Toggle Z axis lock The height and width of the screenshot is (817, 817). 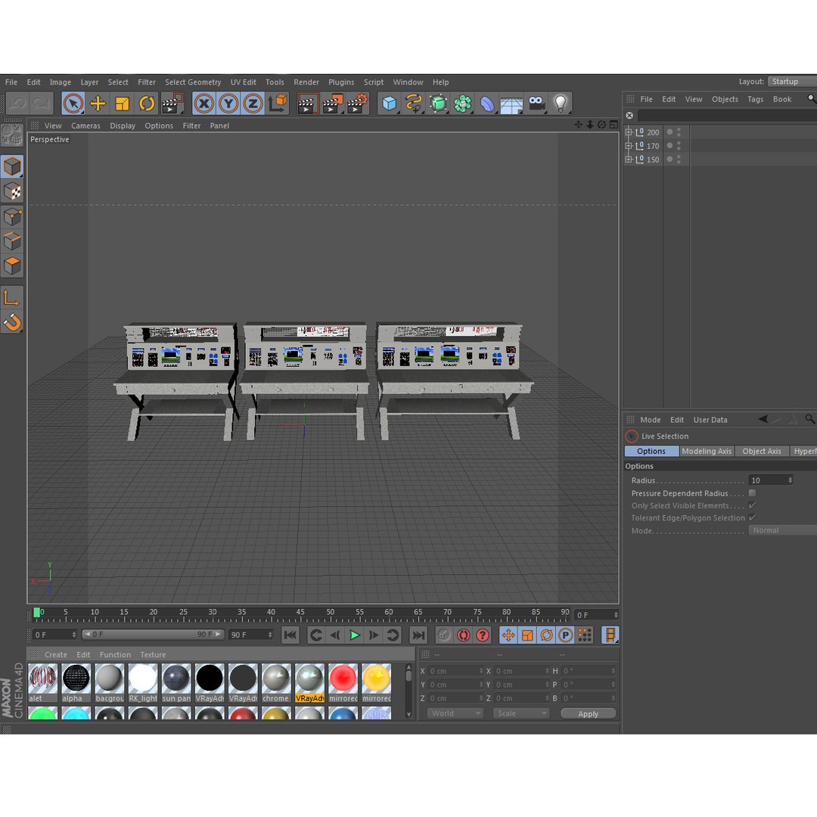click(253, 103)
